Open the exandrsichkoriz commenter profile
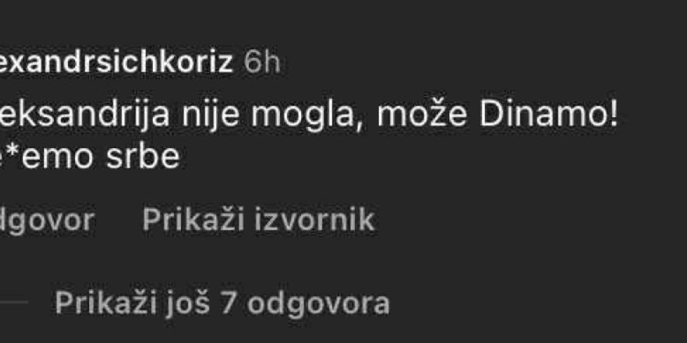 click(116, 63)
